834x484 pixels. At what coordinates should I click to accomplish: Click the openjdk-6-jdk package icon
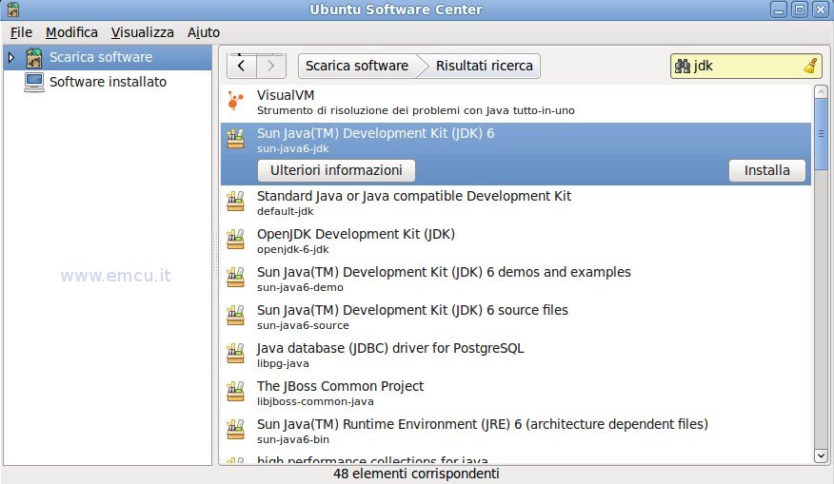pos(235,240)
